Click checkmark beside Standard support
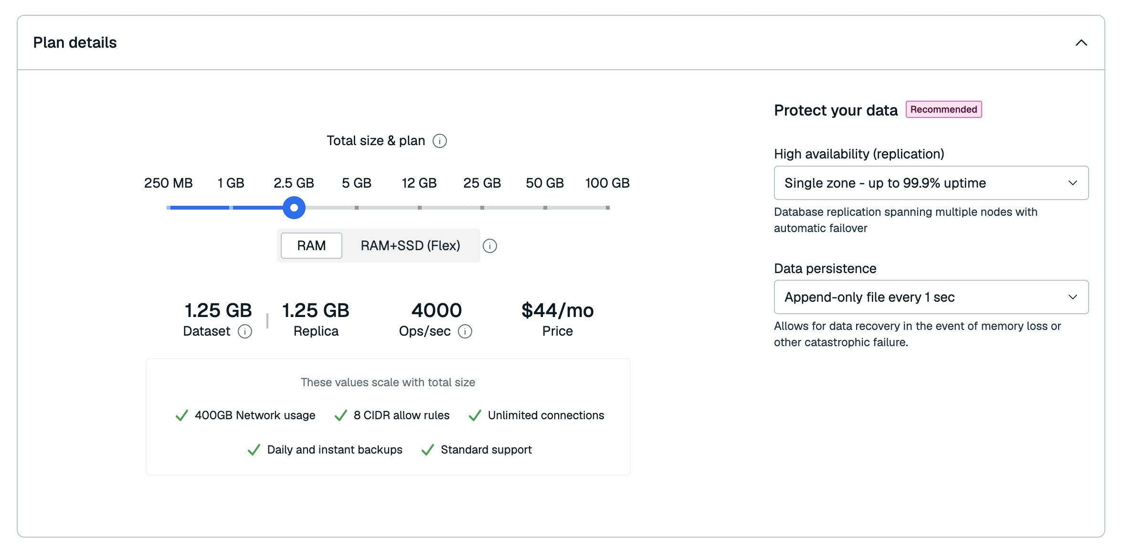 tap(428, 450)
